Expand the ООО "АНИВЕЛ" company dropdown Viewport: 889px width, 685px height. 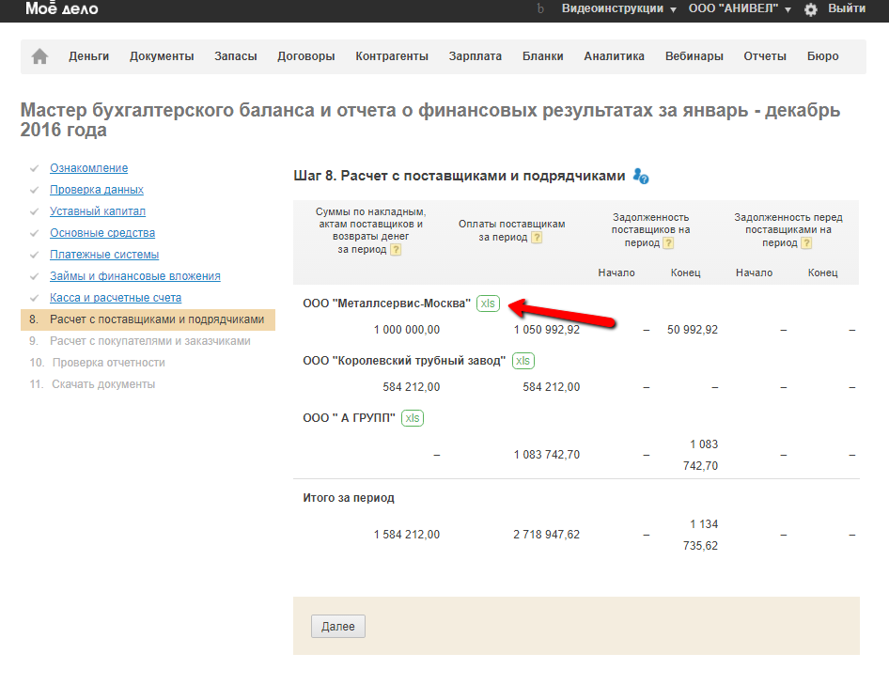(740, 8)
